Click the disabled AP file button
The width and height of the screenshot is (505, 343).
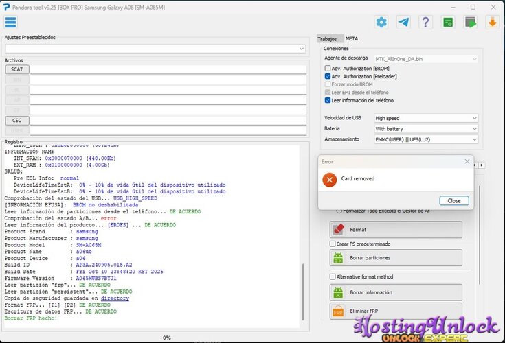(17, 100)
